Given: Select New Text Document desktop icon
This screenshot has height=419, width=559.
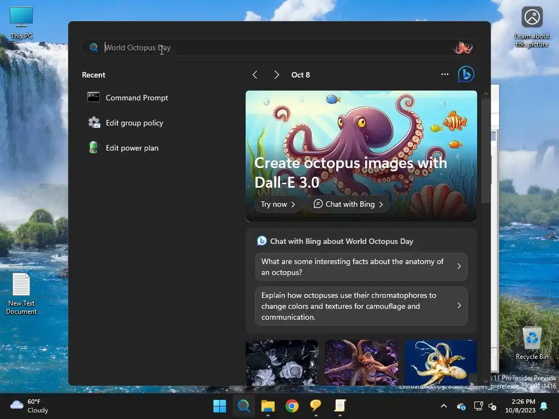Looking at the screenshot, I should [21, 294].
